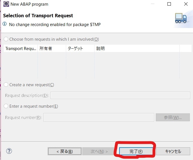Click the Transport Requ... column header

pos(21,48)
